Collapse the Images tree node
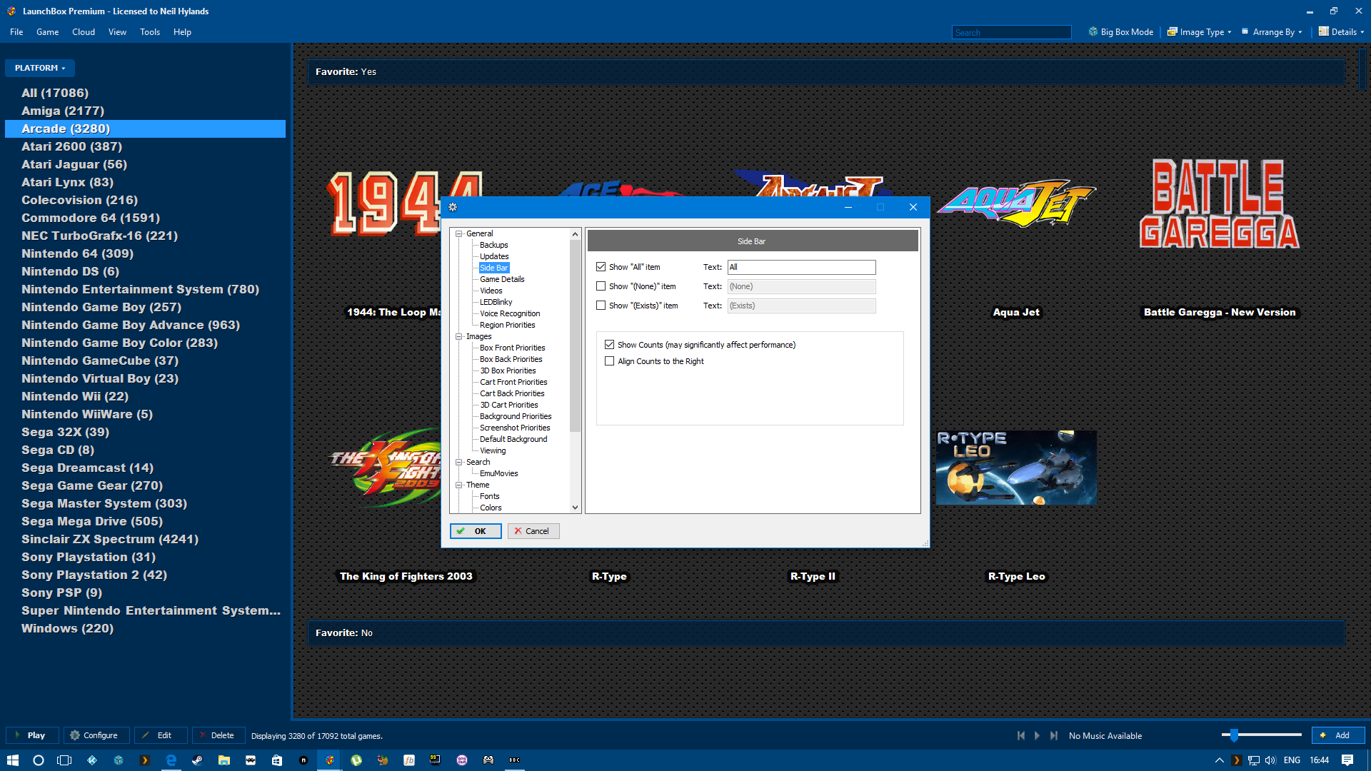This screenshot has height=771, width=1371. [459, 336]
